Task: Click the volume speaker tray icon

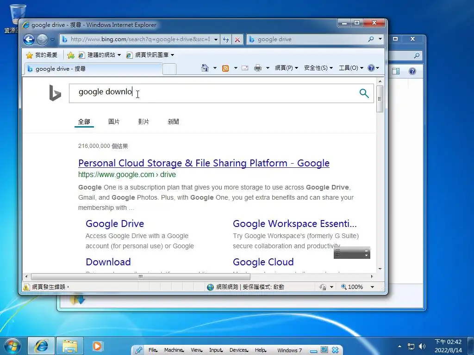Action: click(x=422, y=346)
